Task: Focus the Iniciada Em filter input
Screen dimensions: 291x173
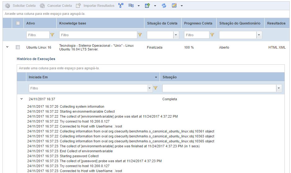Action: (88, 88)
